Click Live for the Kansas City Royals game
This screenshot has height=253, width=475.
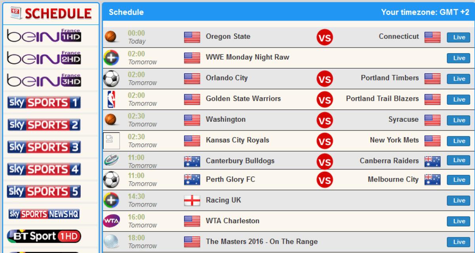pyautogui.click(x=458, y=141)
